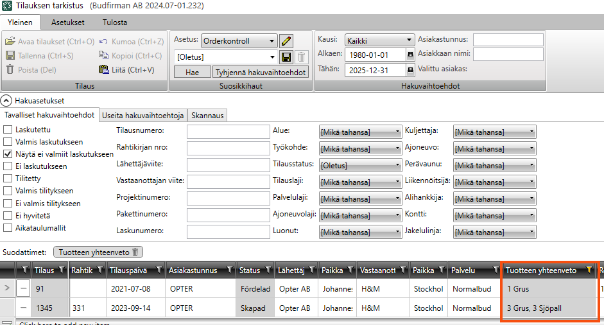Remove the Tuotteen yhteenveto filter via trash icon
Viewport: 604px width, 325px height.
pyautogui.click(x=135, y=252)
